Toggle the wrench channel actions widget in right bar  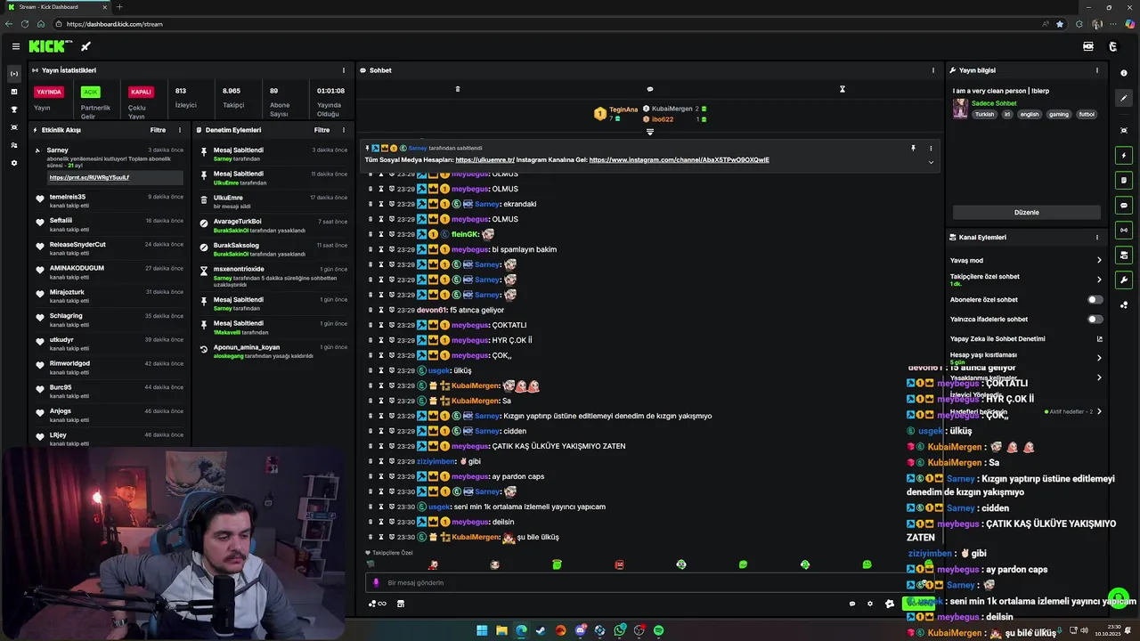coord(1124,280)
